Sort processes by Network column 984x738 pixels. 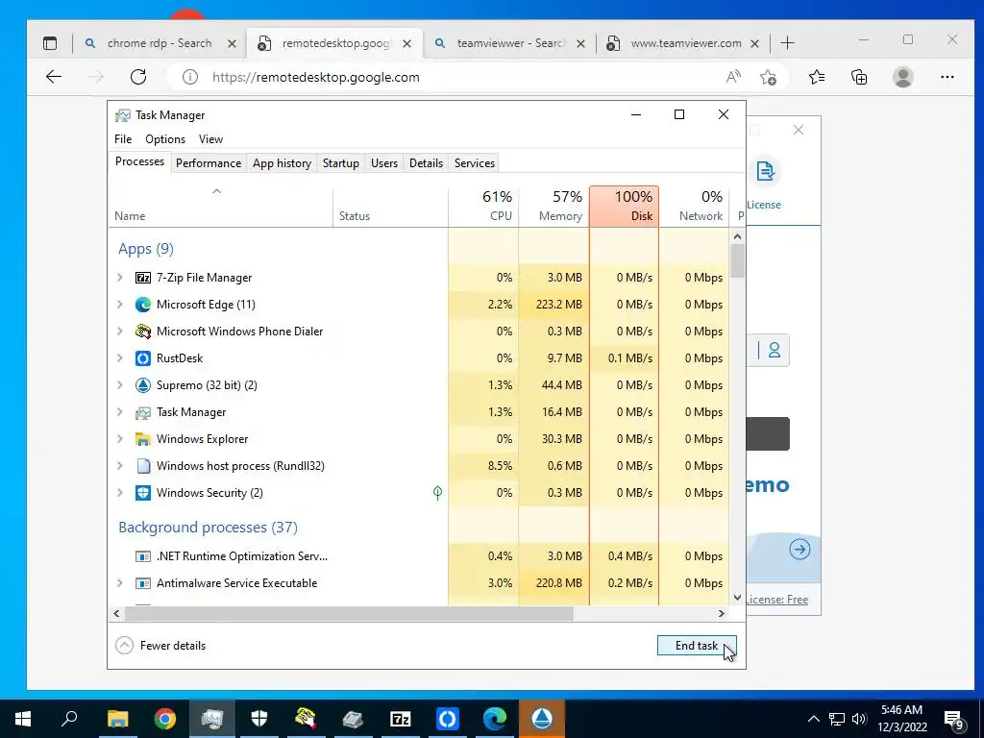coord(694,206)
